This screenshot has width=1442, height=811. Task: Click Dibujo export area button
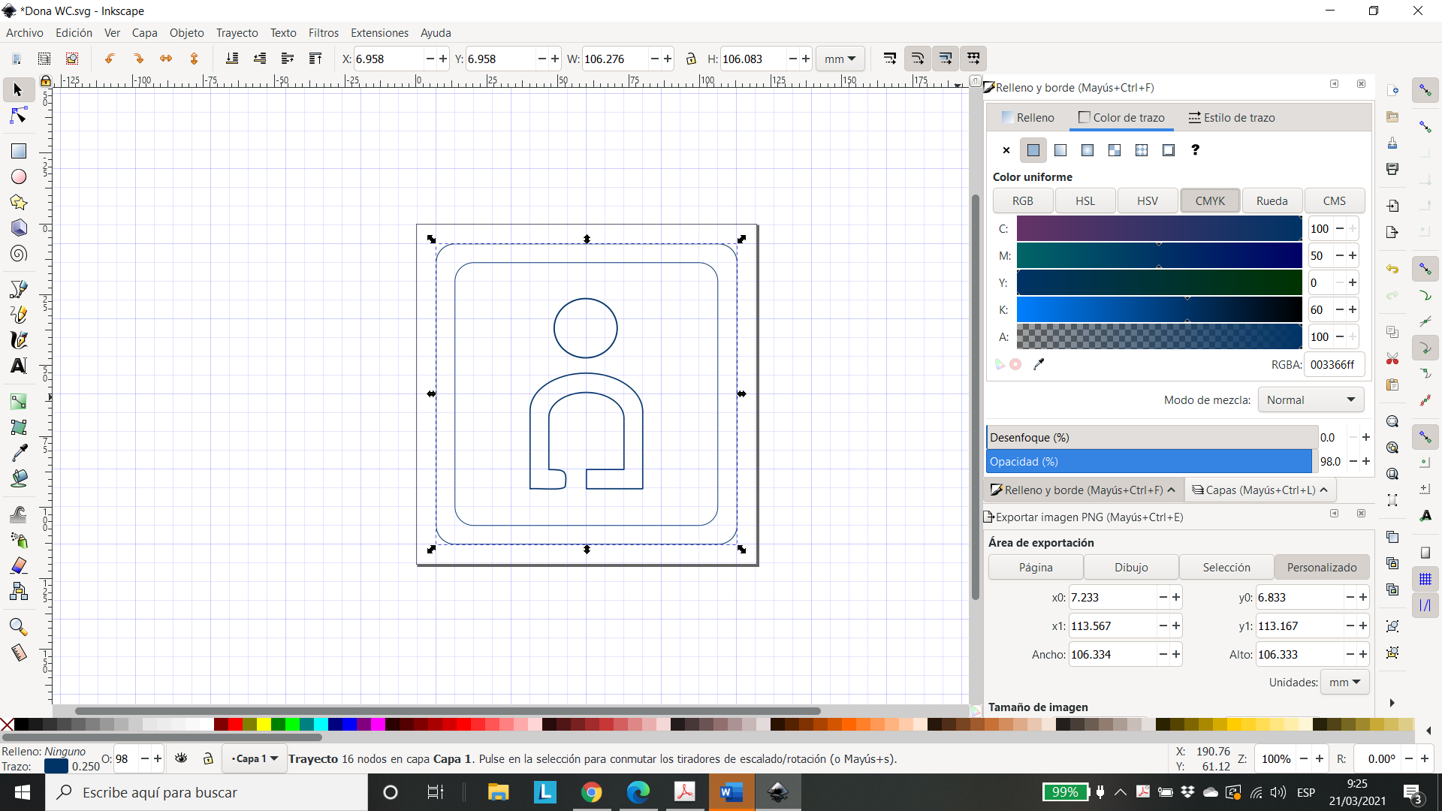coord(1130,568)
